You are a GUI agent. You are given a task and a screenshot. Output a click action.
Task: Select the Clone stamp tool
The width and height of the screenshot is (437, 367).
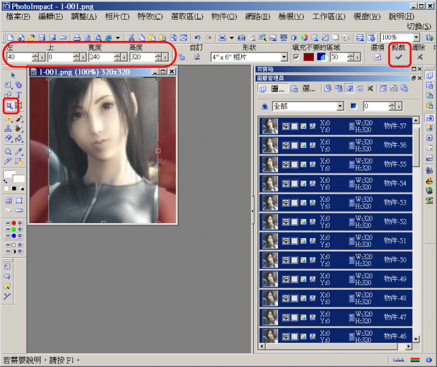point(8,128)
